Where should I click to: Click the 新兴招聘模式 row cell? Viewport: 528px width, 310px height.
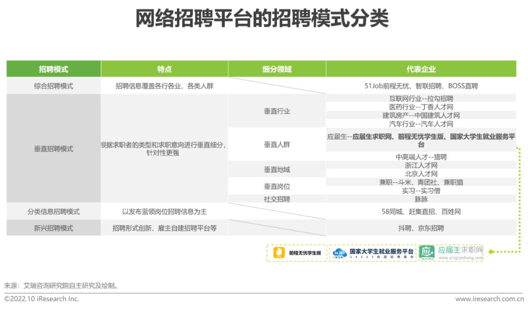click(54, 228)
